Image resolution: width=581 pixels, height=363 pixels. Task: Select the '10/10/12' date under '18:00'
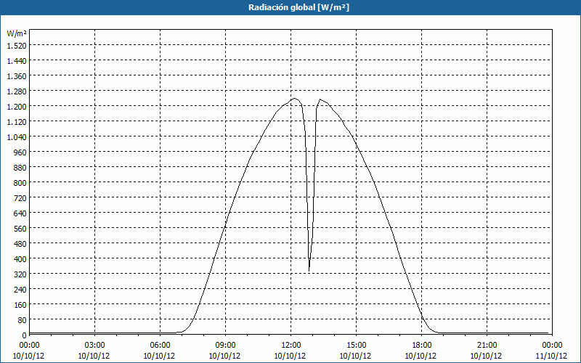click(x=420, y=356)
